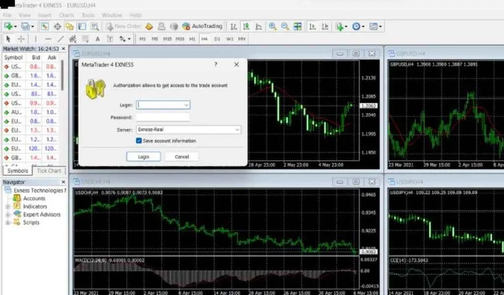Open the Server dropdown list
This screenshot has width=504, height=295.
tap(237, 130)
